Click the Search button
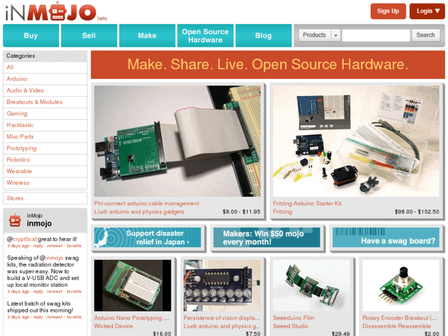This screenshot has width=448, height=336. (x=425, y=35)
